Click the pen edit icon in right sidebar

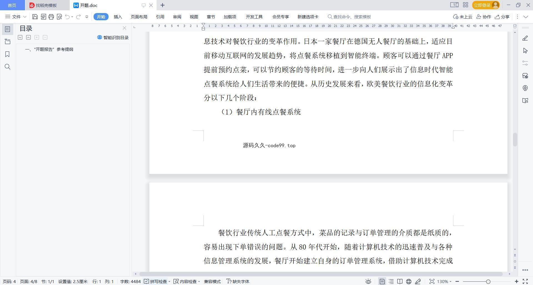[x=525, y=38]
